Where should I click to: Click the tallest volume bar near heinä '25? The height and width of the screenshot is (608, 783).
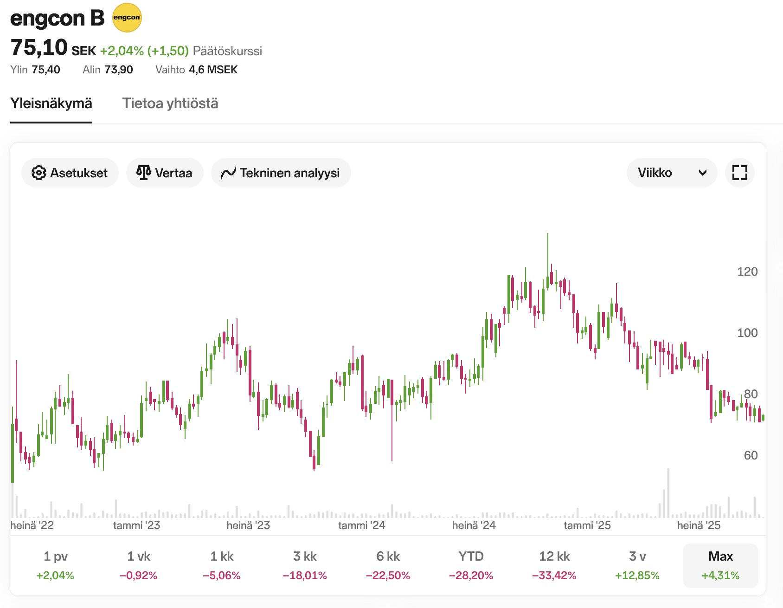(668, 493)
